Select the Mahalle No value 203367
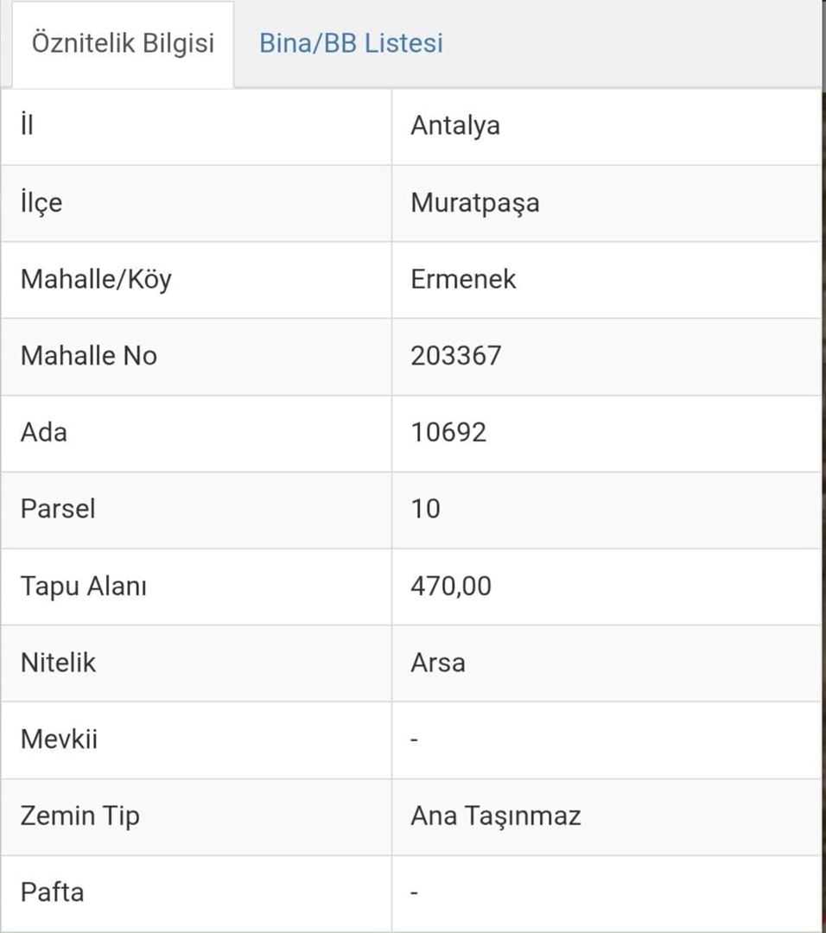Viewport: 826px width, 933px height. [455, 356]
